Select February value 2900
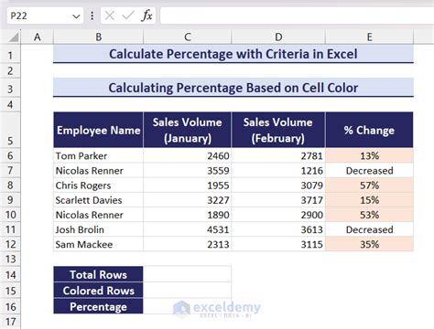Image resolution: width=434 pixels, height=329 pixels. 278,215
